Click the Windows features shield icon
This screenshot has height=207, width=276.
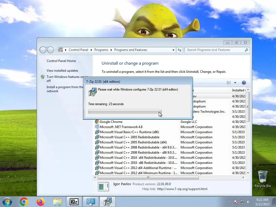pyautogui.click(x=43, y=77)
